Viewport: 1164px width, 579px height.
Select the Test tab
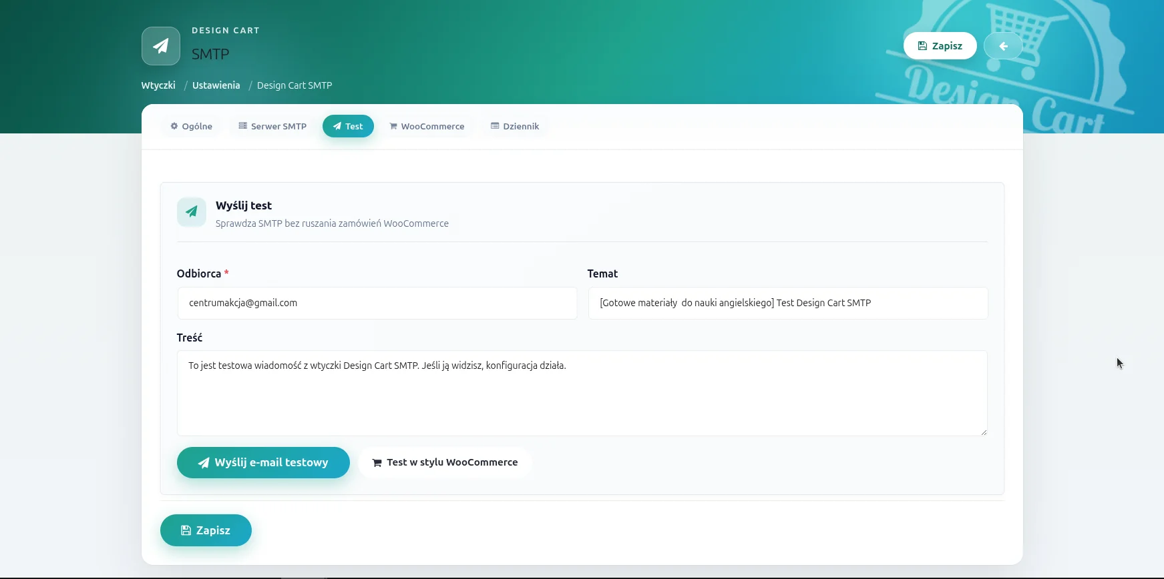[348, 126]
